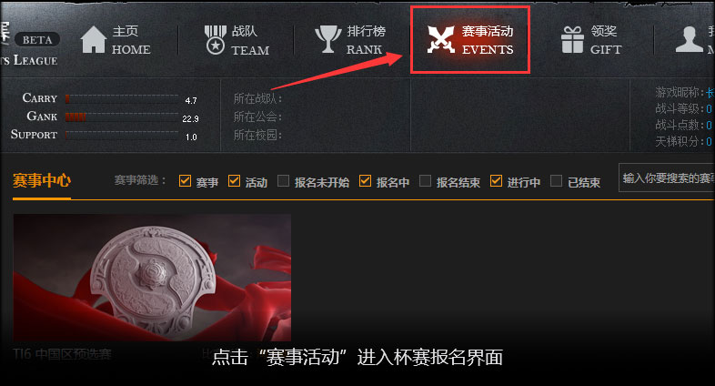Open the trophy icon for RANK

coord(327,39)
